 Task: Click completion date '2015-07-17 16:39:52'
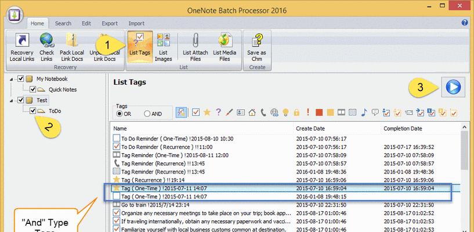point(408,147)
